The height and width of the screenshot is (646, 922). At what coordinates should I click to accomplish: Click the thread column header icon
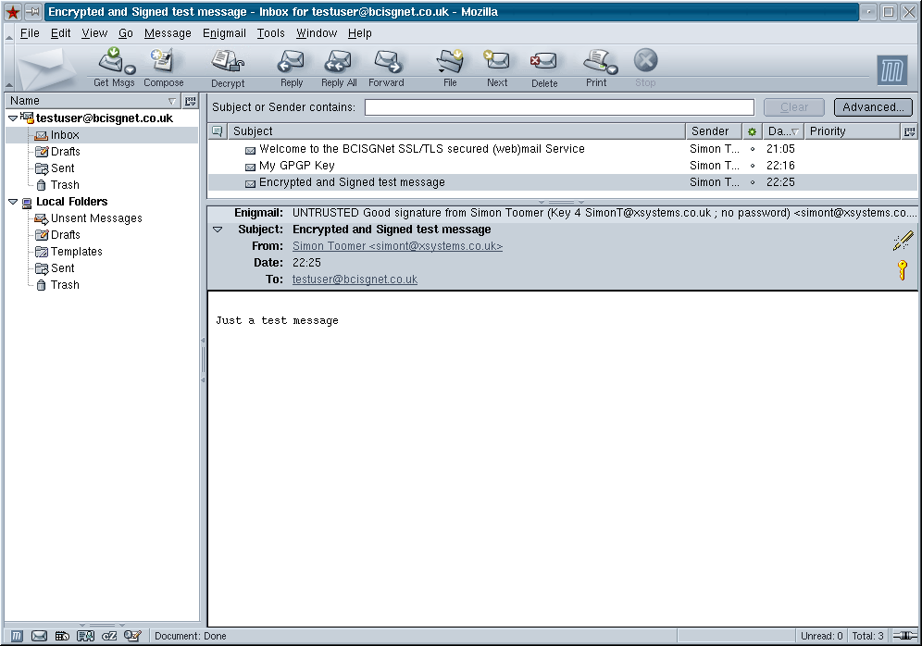click(217, 131)
